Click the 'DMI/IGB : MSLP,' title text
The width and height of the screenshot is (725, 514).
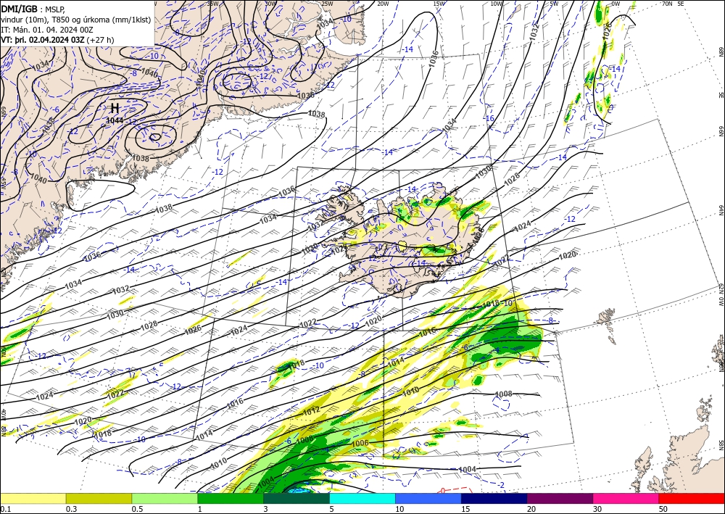33,9
